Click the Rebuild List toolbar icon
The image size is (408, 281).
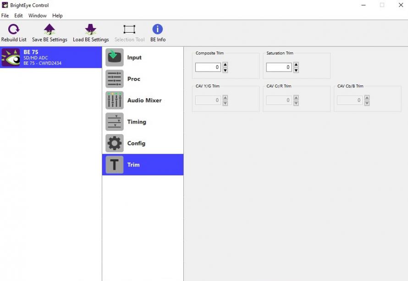(14, 29)
